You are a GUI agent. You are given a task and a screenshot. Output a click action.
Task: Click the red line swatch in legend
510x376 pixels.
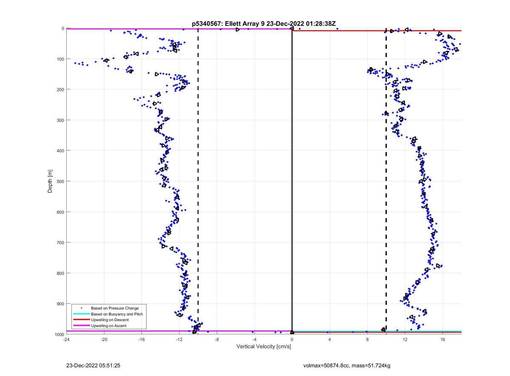81,320
